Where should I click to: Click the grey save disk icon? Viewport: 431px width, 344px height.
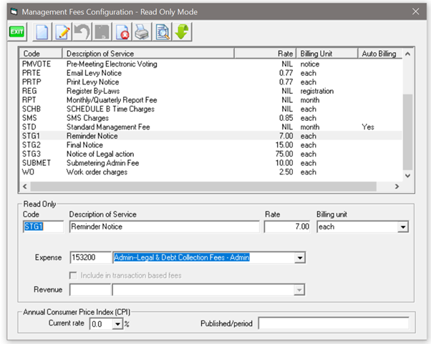click(x=102, y=32)
